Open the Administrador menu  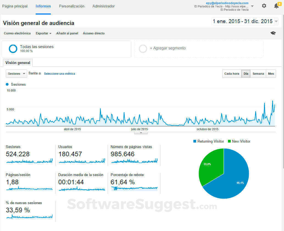tap(104, 6)
